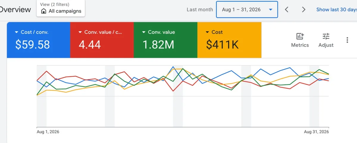Expand the Cost / conv. metric dropdown
This screenshot has height=143, width=357.
[17, 32]
